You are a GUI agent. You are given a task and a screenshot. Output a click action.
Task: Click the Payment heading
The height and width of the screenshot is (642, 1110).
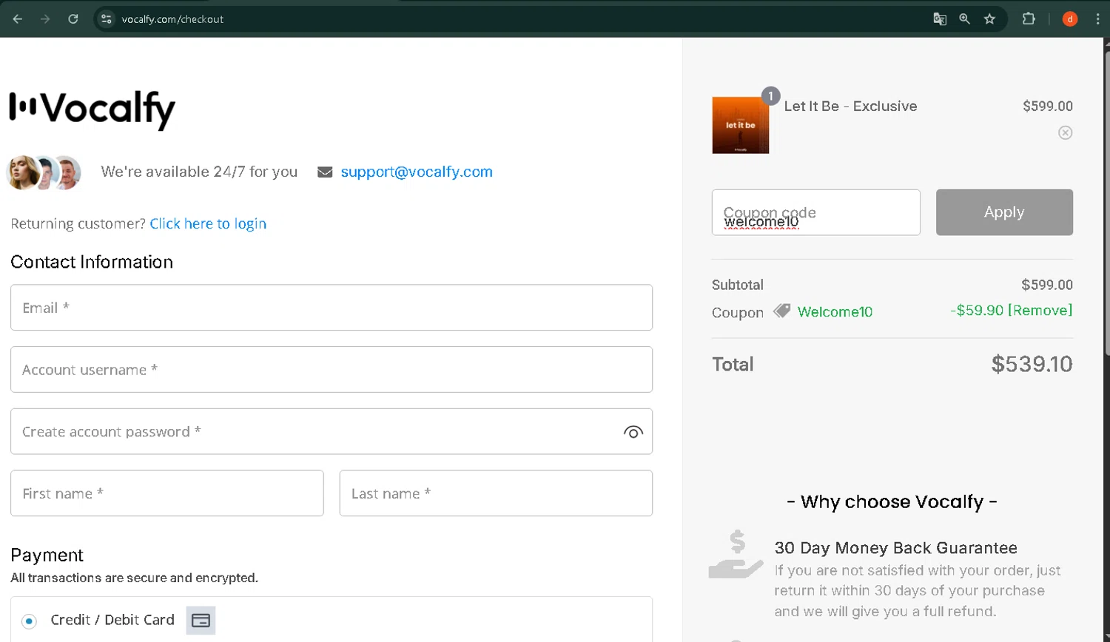(47, 555)
